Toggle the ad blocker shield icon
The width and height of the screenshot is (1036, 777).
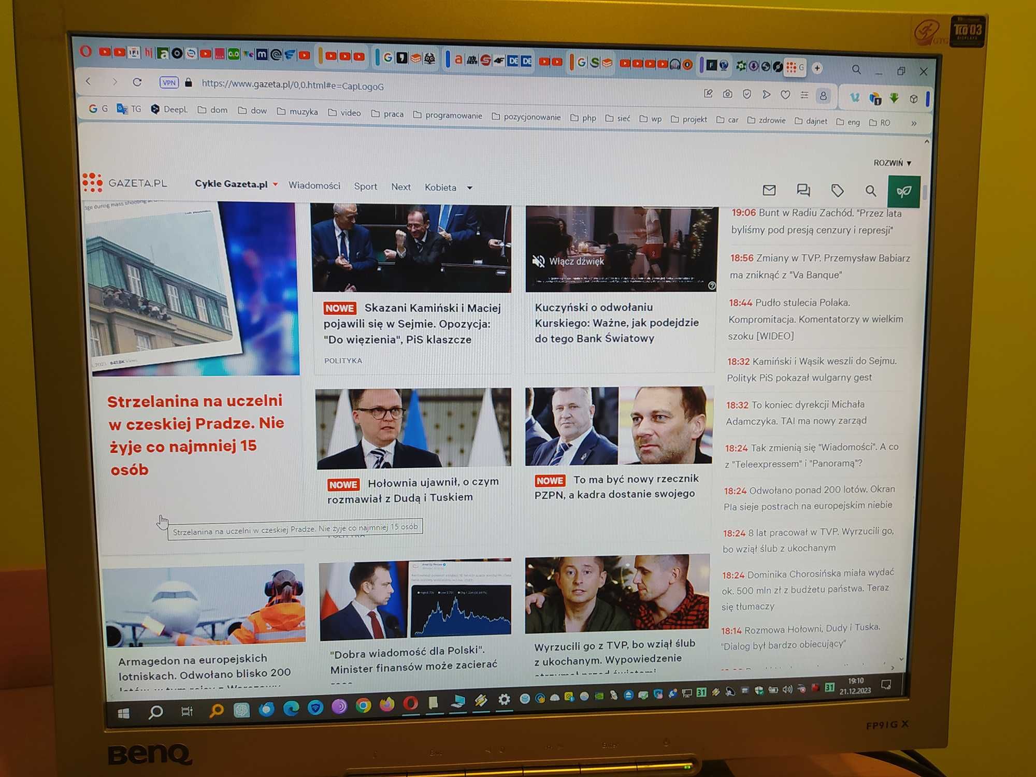point(747,94)
